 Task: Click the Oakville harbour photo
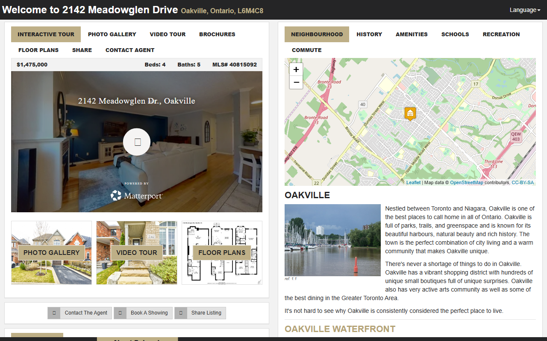pos(332,240)
